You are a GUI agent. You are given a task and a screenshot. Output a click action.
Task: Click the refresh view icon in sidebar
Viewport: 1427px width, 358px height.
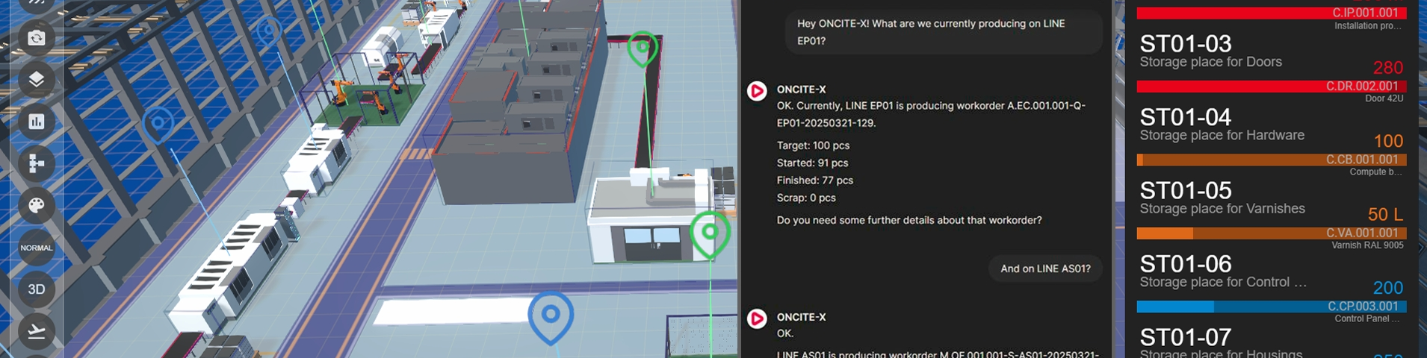pos(36,38)
